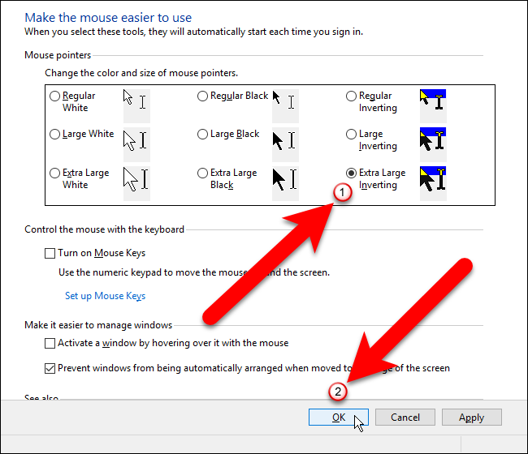Image resolution: width=528 pixels, height=454 pixels.
Task: Click the Large White pointer preview icon
Action: (x=136, y=140)
